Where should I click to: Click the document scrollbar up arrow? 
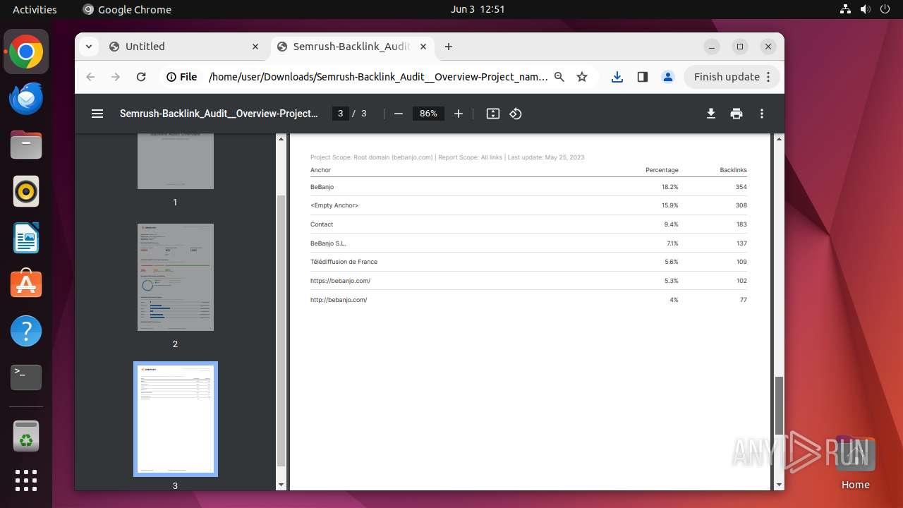click(x=780, y=138)
